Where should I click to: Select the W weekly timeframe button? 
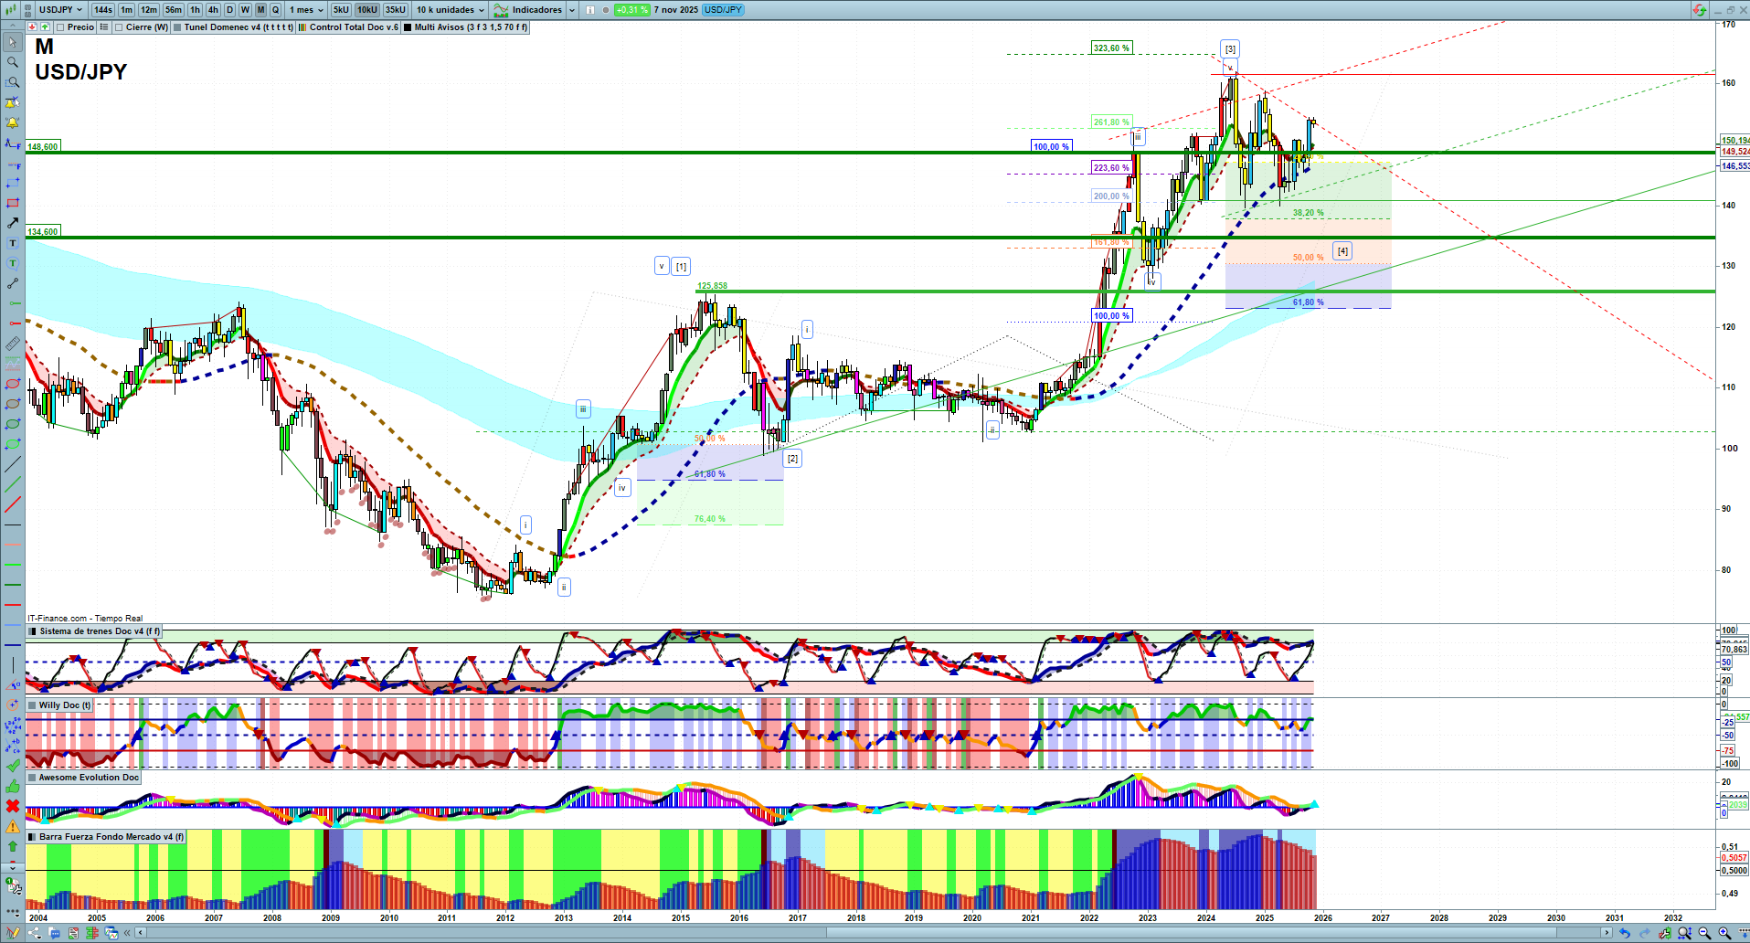[245, 10]
